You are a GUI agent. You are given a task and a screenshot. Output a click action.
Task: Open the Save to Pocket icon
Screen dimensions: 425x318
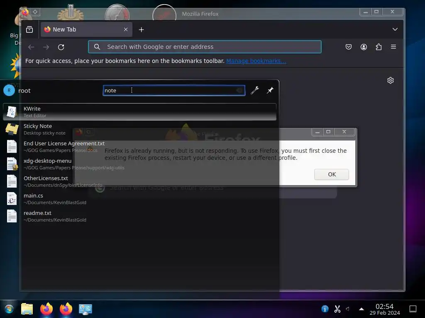pos(349,47)
